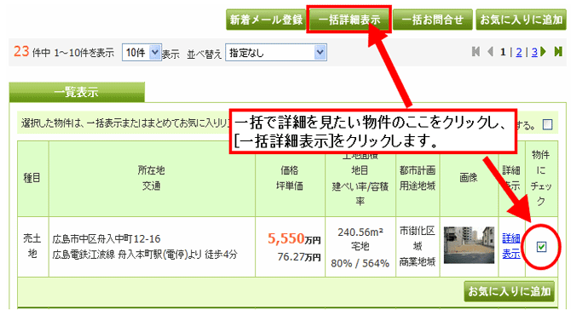Image resolution: width=571 pixels, height=315 pixels.
Task: Jump to last page icon
Action: 558,52
